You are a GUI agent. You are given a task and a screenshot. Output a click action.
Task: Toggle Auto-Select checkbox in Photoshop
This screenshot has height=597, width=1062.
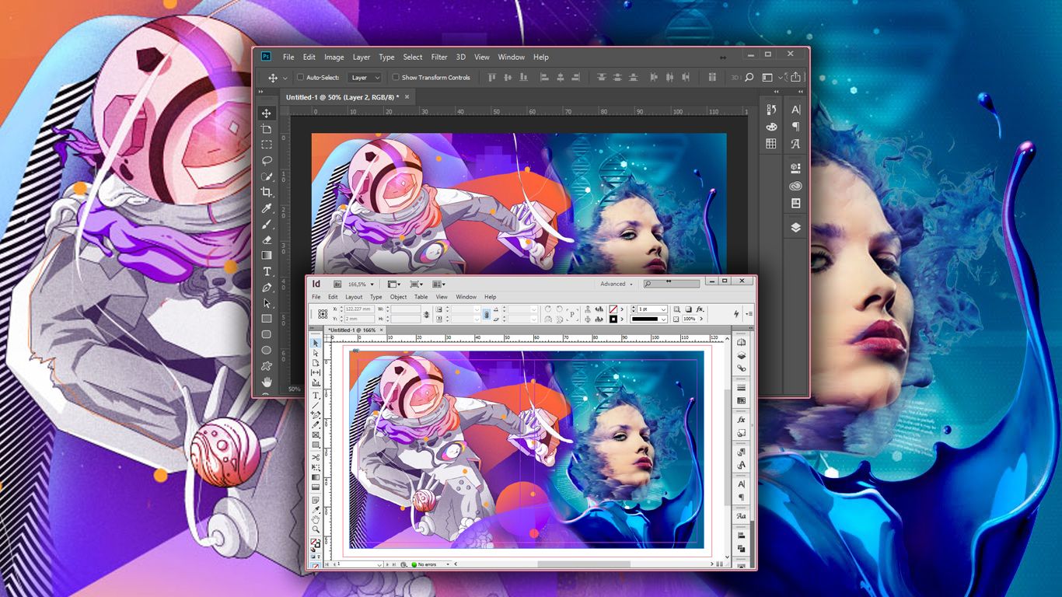pyautogui.click(x=301, y=78)
